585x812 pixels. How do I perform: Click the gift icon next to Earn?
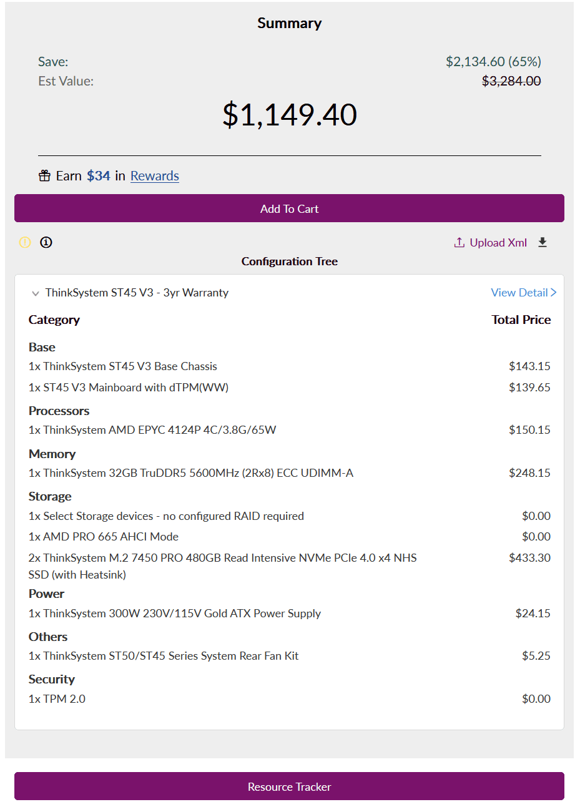click(44, 176)
